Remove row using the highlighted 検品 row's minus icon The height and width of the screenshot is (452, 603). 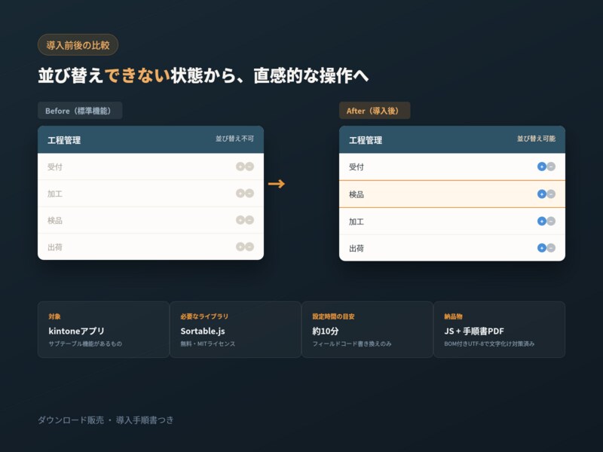pyautogui.click(x=551, y=194)
